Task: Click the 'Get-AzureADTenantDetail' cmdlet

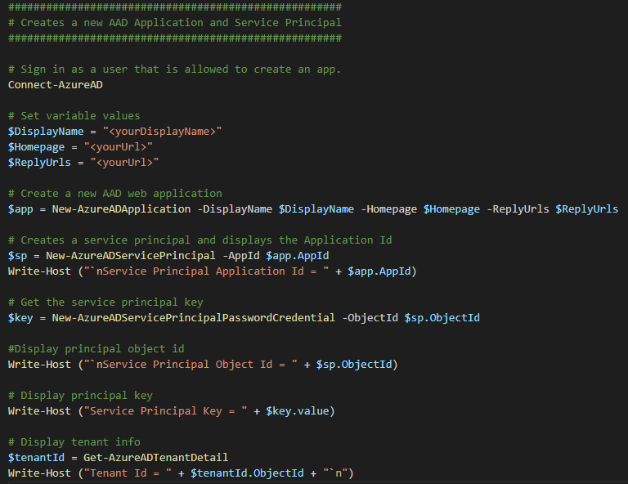Action: pos(156,458)
